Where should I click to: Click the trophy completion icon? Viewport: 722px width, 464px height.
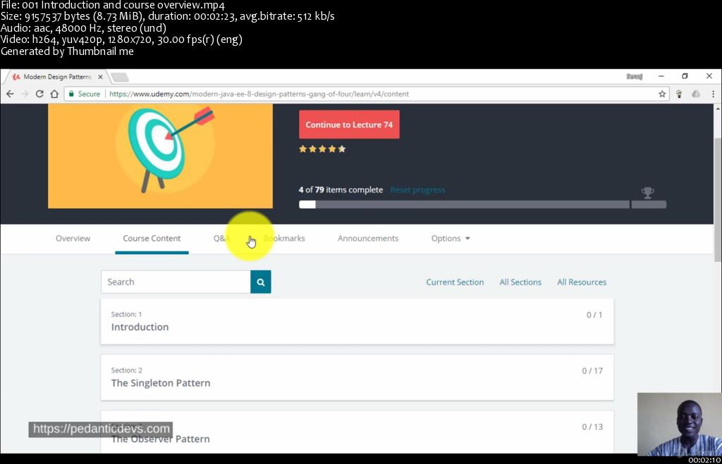point(647,193)
